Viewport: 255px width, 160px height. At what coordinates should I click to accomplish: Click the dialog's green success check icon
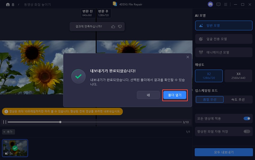tap(78, 76)
